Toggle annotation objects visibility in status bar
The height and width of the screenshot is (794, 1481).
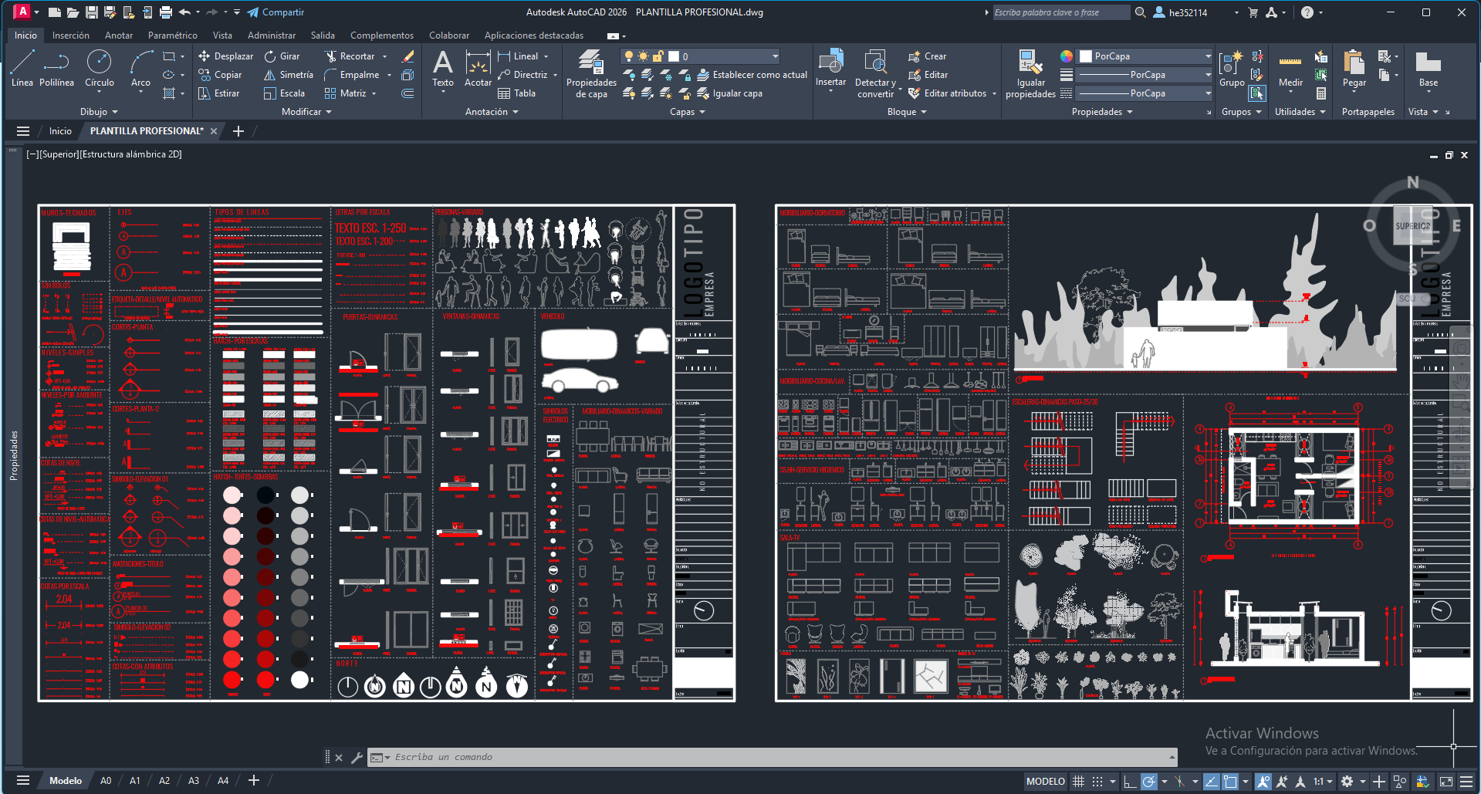[1263, 782]
